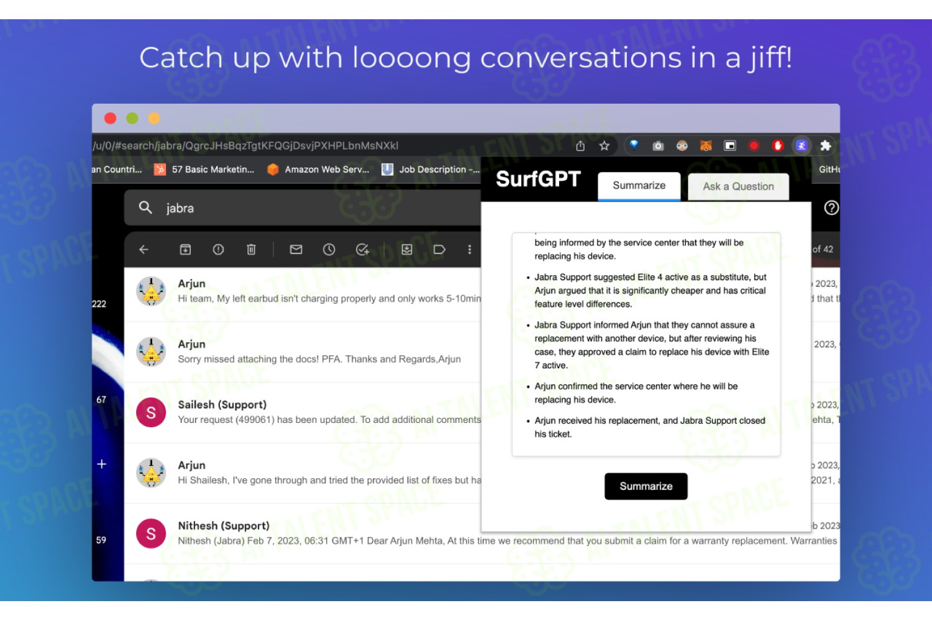
Task: Click the 'Arjun received his replacement' summary bullet
Action: [650, 427]
